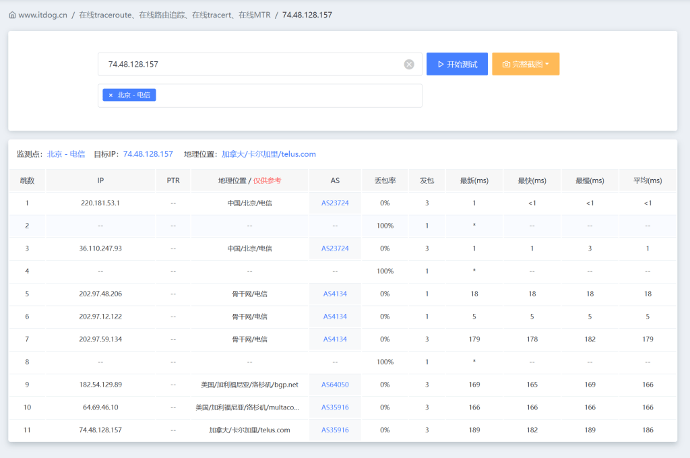Viewport: 690px width, 458px height.
Task: Click 骨干网/电信 location for 202.97.48.206
Action: click(x=249, y=294)
